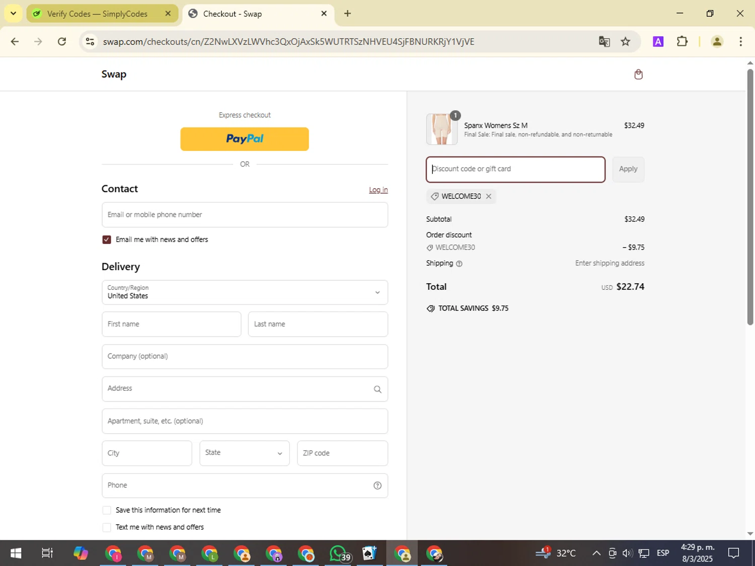
Task: Click the ESP language indicator
Action: 663,553
